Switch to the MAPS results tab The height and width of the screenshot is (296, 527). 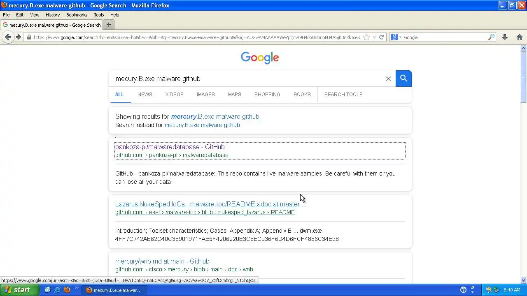pyautogui.click(x=235, y=95)
